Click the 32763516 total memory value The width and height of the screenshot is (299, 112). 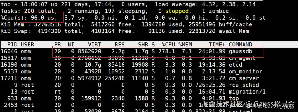48,24
